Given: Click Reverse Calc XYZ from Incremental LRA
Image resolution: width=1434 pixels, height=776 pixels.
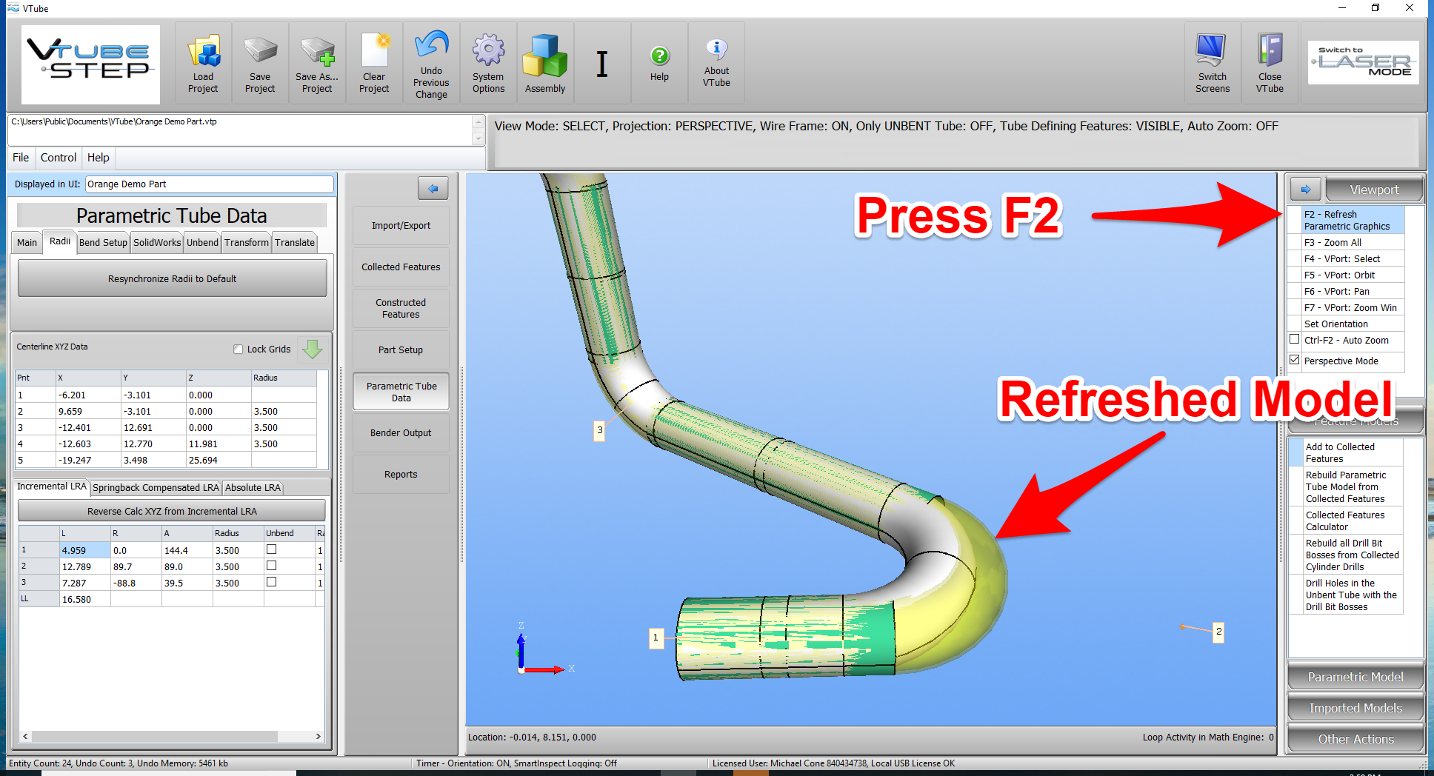Looking at the screenshot, I should tap(172, 512).
